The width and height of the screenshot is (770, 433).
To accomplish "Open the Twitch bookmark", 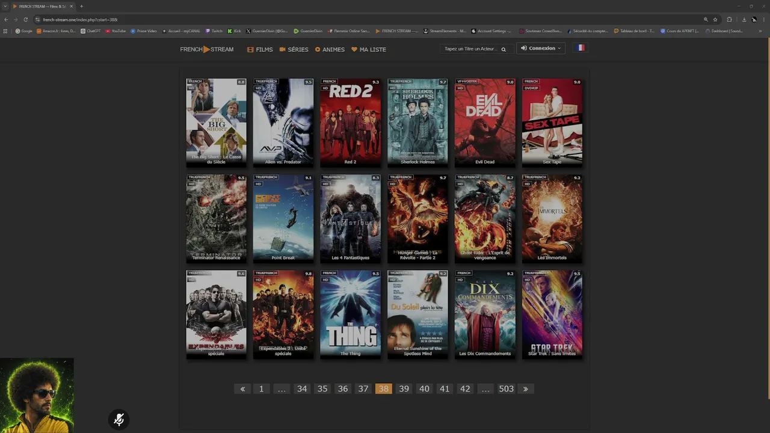I will 214,31.
